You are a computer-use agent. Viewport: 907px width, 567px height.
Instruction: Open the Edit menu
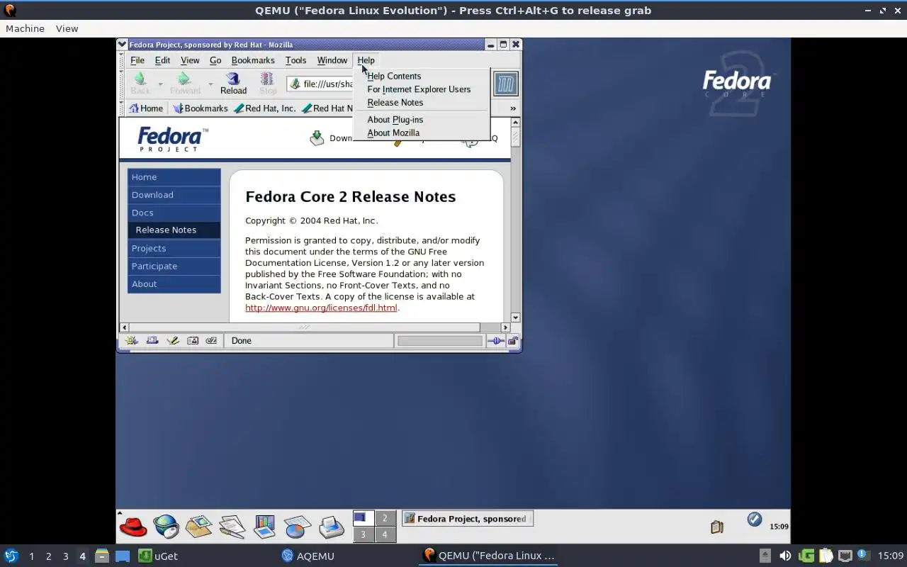pyautogui.click(x=162, y=60)
